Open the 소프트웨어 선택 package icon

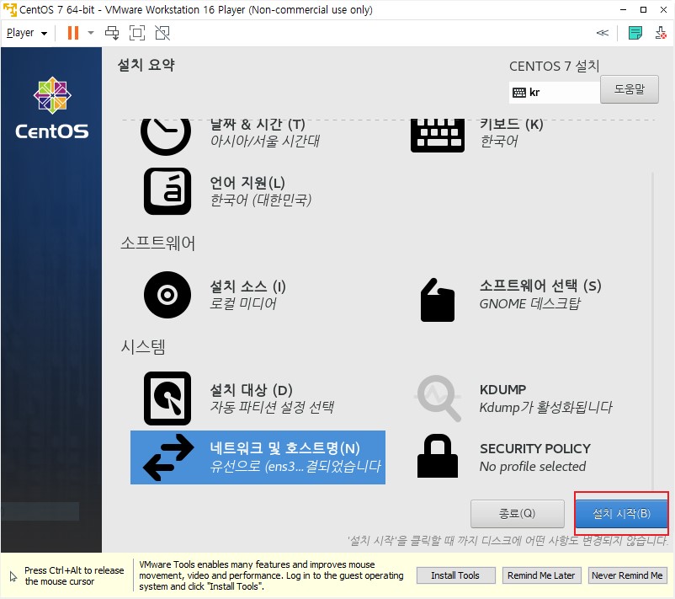coord(438,300)
